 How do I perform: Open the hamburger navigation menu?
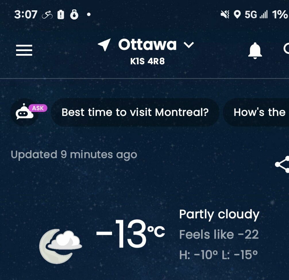(24, 50)
